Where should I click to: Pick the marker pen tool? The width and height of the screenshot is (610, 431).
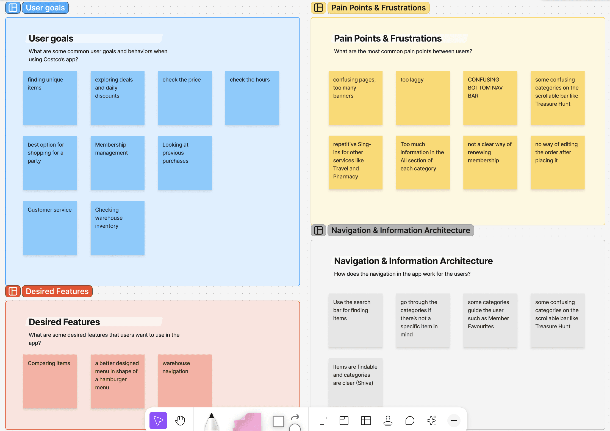211,421
